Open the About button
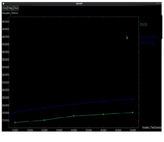 point(16,8)
